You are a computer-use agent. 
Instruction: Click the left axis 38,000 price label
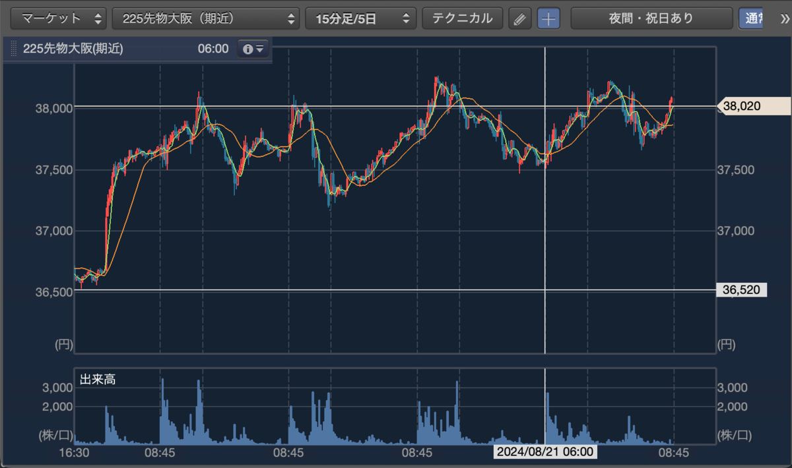pyautogui.click(x=53, y=107)
